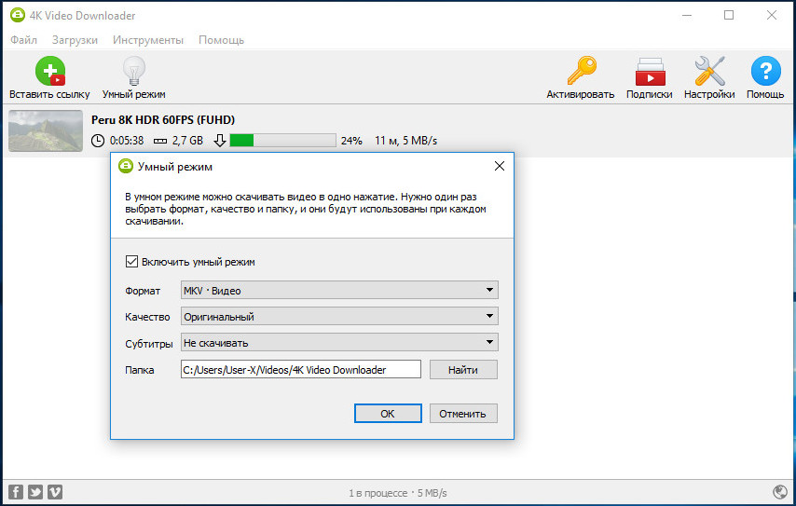
Task: Click the Вставить ссылку paste link icon
Action: [50, 71]
